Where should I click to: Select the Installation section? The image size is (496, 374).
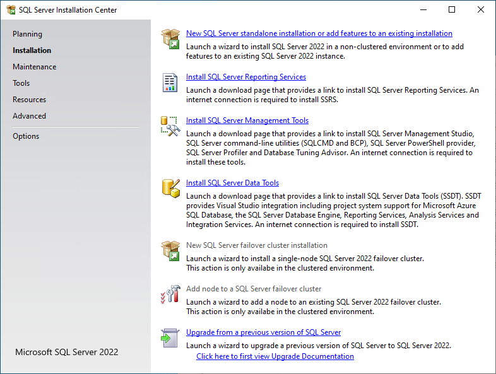[x=32, y=50]
